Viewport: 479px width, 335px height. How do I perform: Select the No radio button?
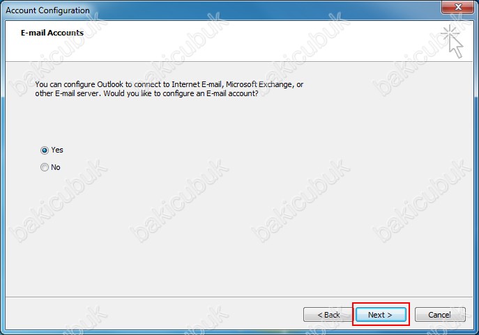tap(45, 167)
